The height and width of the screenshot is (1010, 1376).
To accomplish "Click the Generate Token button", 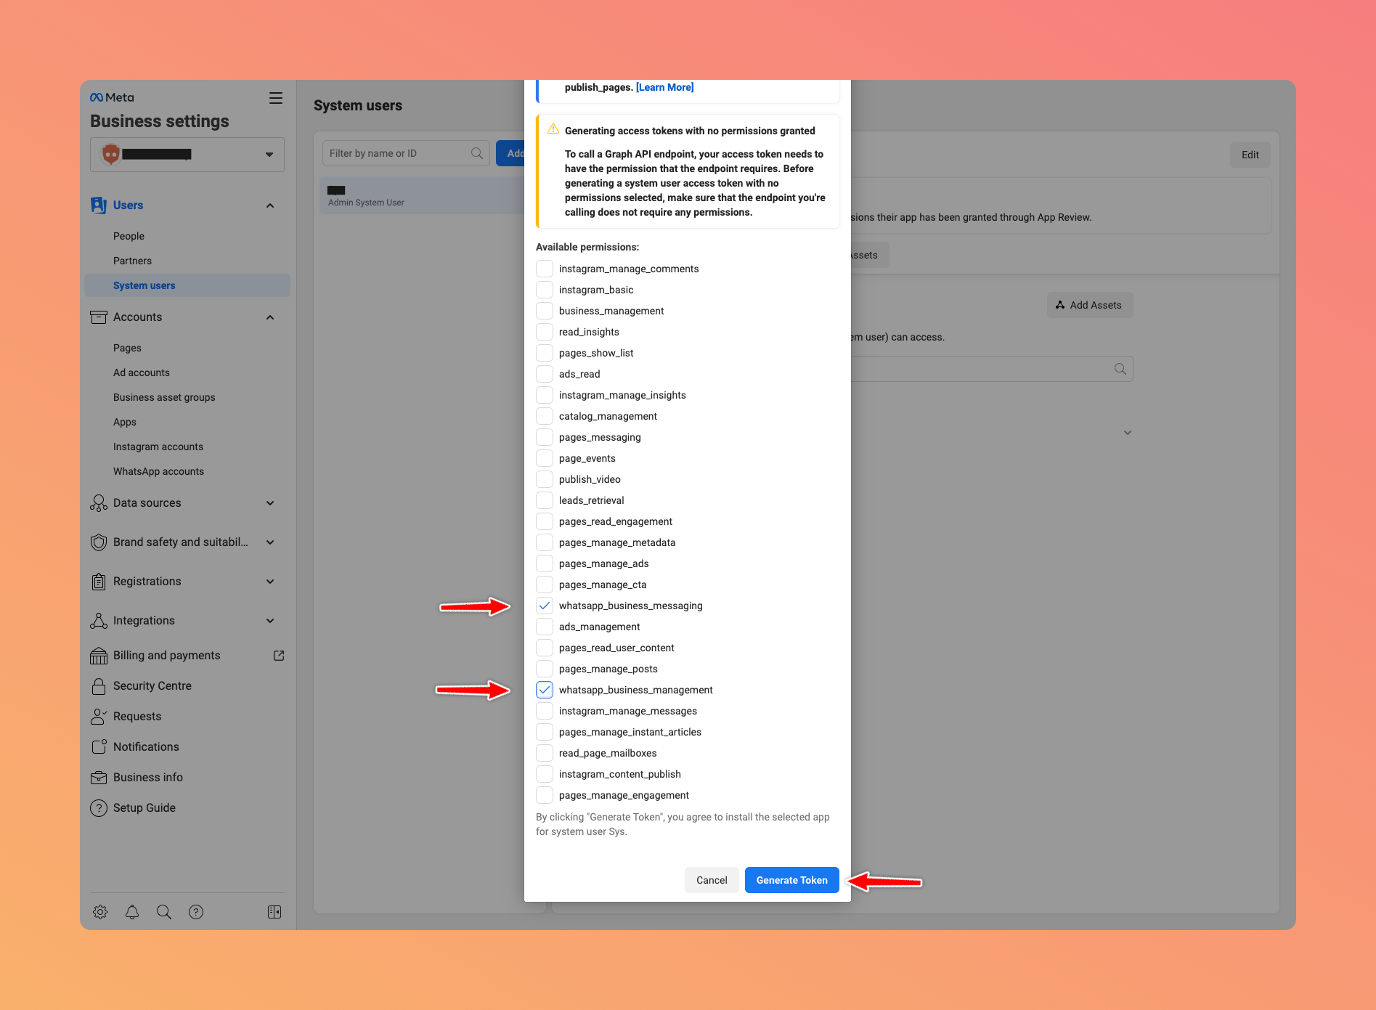I will tap(791, 880).
